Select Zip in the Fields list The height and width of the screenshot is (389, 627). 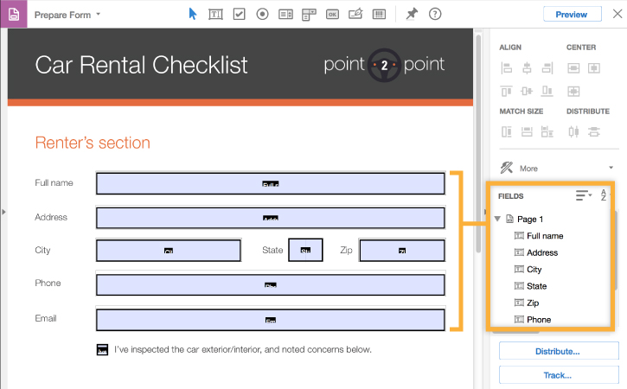[x=534, y=303]
